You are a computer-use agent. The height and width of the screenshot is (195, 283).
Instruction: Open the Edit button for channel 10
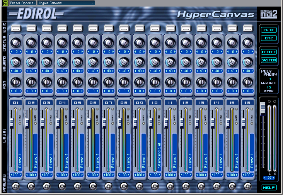[x=155, y=28]
